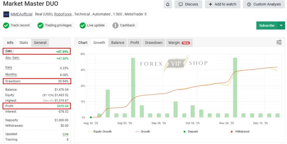The height and width of the screenshot is (144, 287).
Task: Click the Discuss button
Action: (x=188, y=4)
